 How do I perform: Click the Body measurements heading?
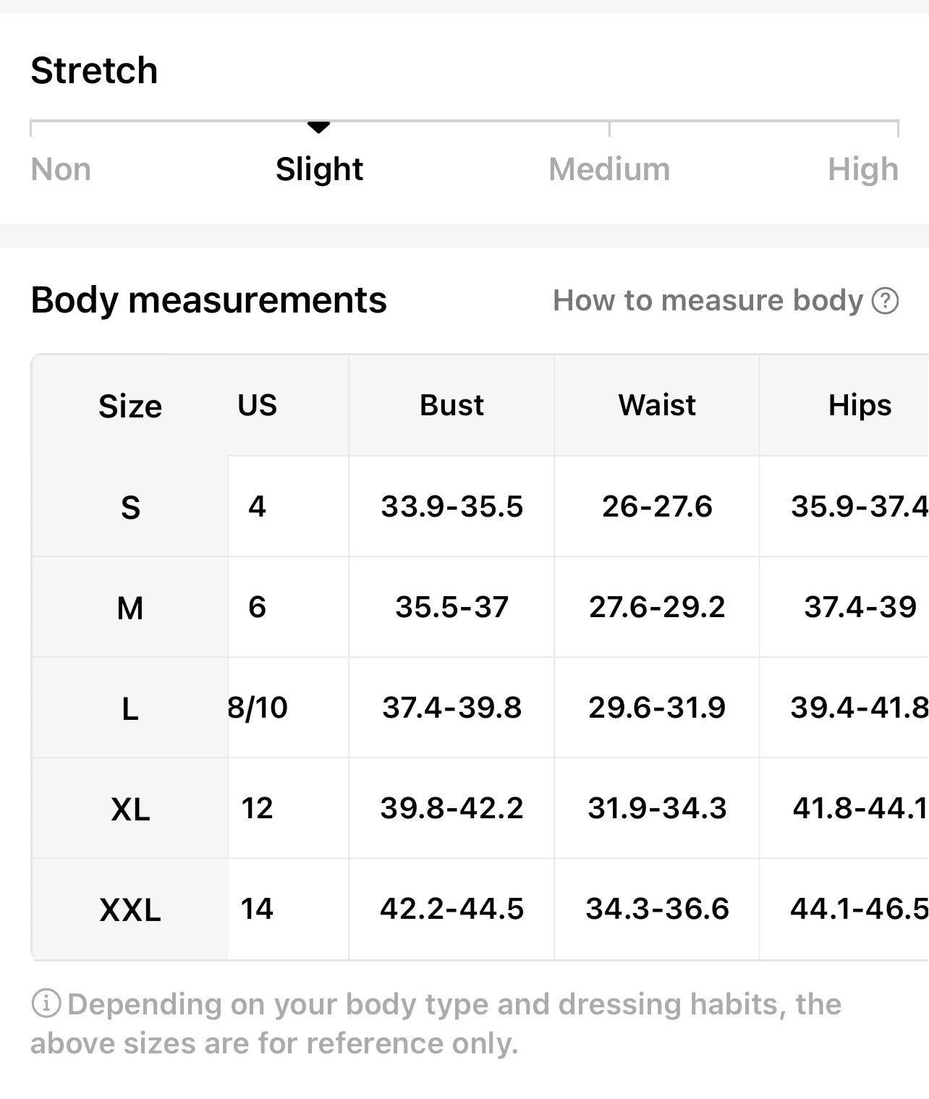coord(208,300)
